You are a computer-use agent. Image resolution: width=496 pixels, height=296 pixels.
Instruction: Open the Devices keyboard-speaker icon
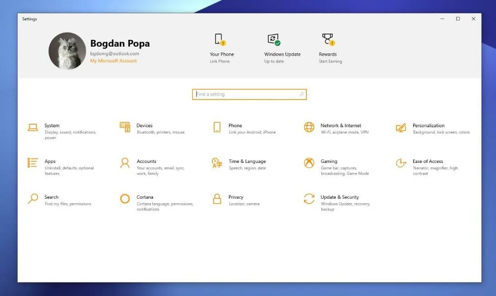125,127
